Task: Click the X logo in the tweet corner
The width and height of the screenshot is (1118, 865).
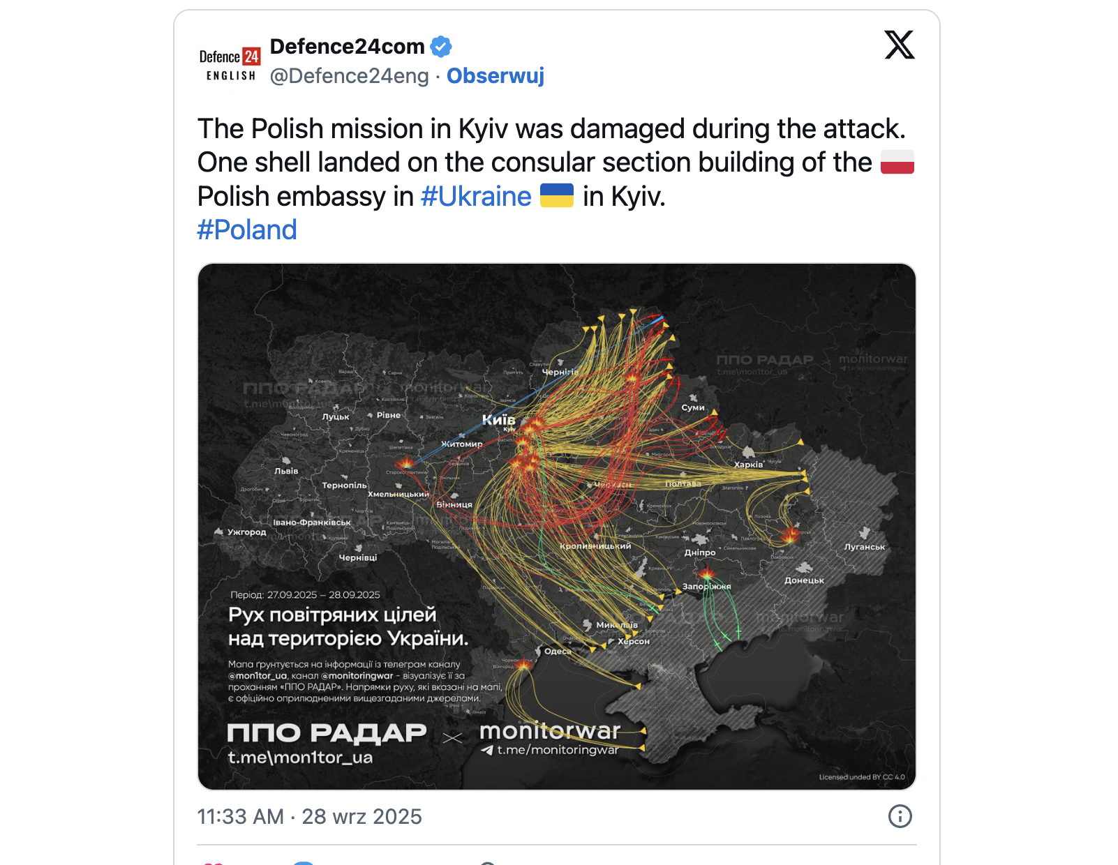Action: (900, 45)
